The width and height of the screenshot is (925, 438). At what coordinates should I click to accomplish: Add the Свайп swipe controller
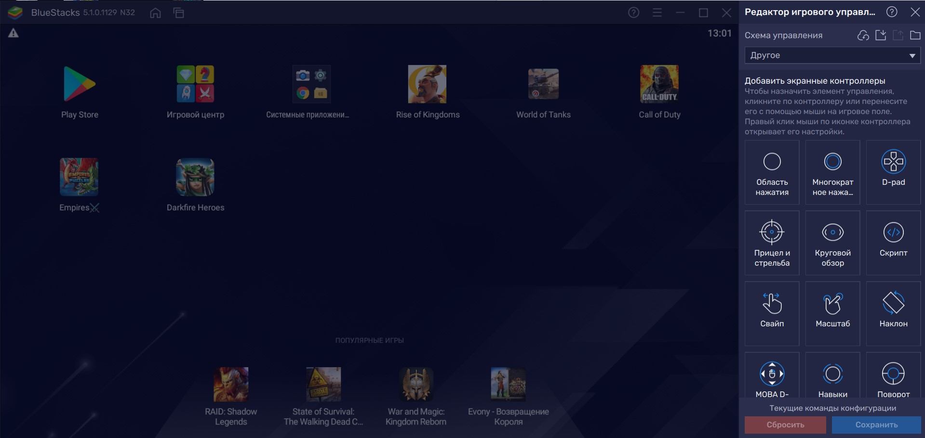coord(772,313)
